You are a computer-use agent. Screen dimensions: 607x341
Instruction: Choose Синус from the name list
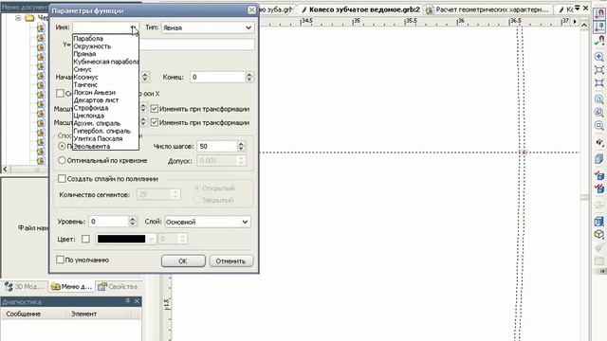pos(83,69)
